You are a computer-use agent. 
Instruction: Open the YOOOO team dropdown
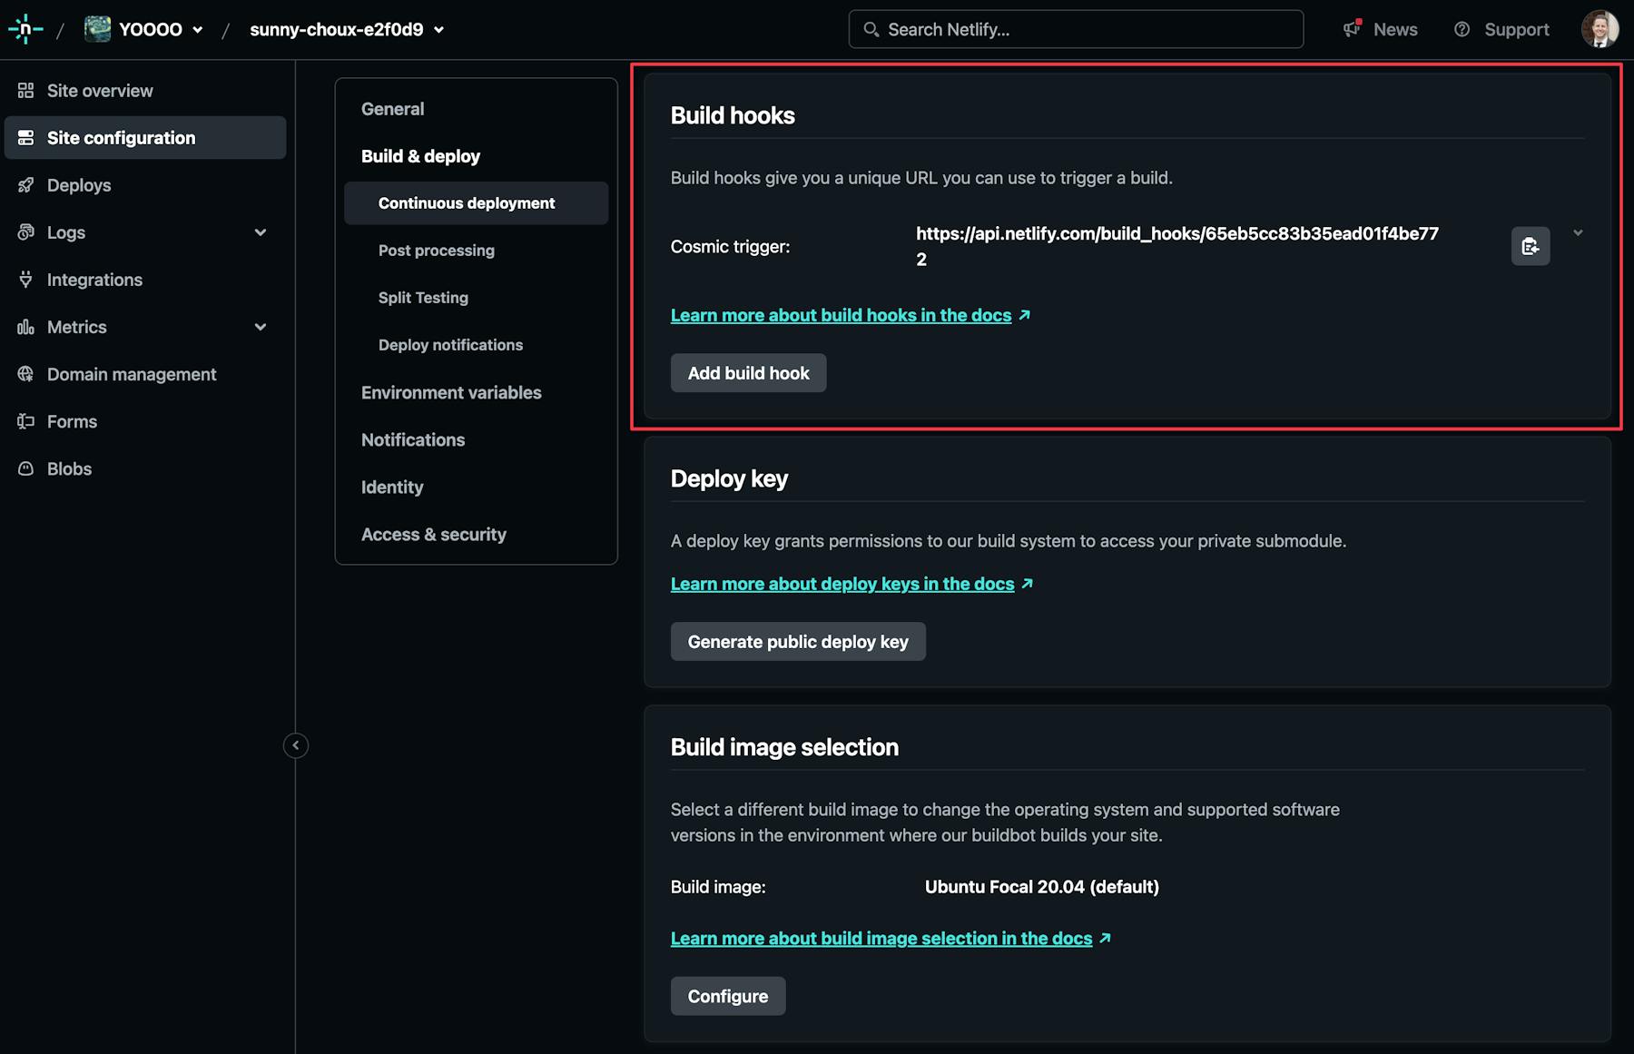tap(197, 29)
